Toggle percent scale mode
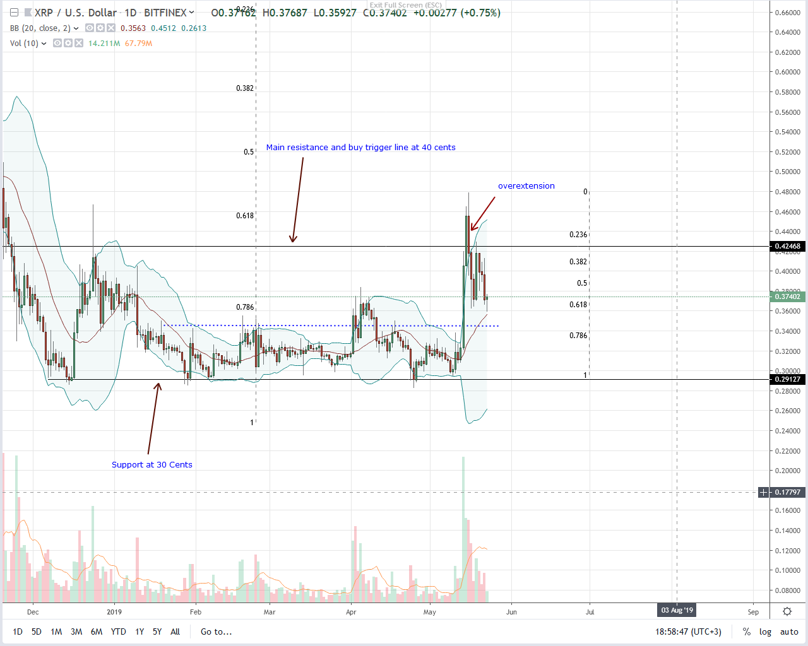This screenshot has height=646, width=808. (747, 631)
